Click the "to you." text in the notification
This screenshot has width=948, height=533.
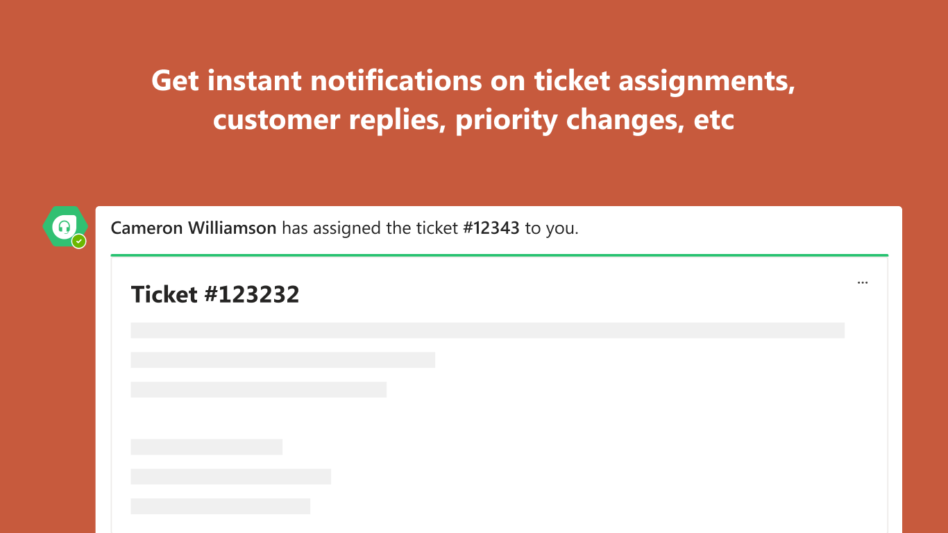click(x=552, y=228)
